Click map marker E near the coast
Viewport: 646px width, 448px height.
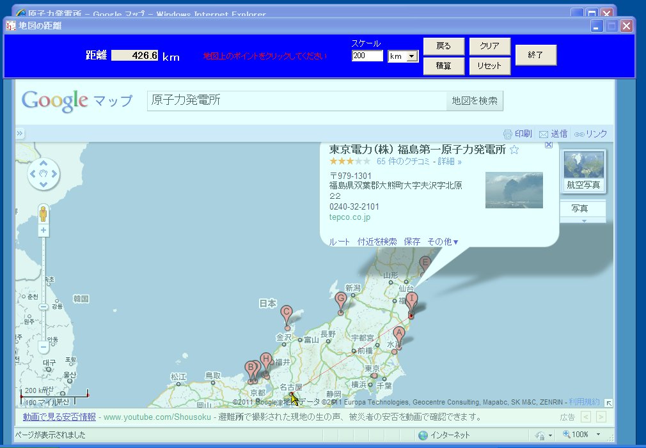coord(425,262)
